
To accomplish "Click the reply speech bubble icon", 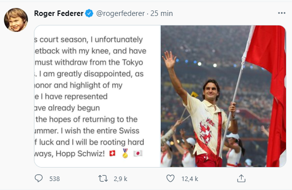I will pos(38,179).
